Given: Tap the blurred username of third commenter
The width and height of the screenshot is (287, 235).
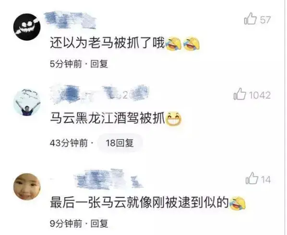Looking at the screenshot, I should coord(108,179).
